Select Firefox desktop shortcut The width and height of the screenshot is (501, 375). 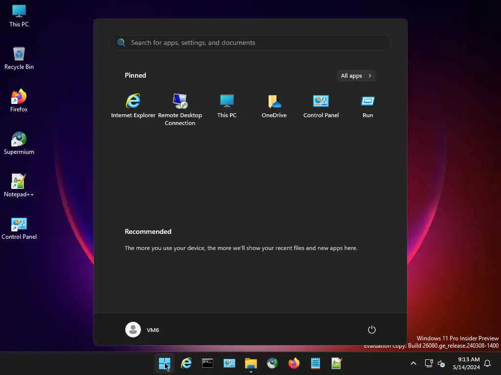19,101
